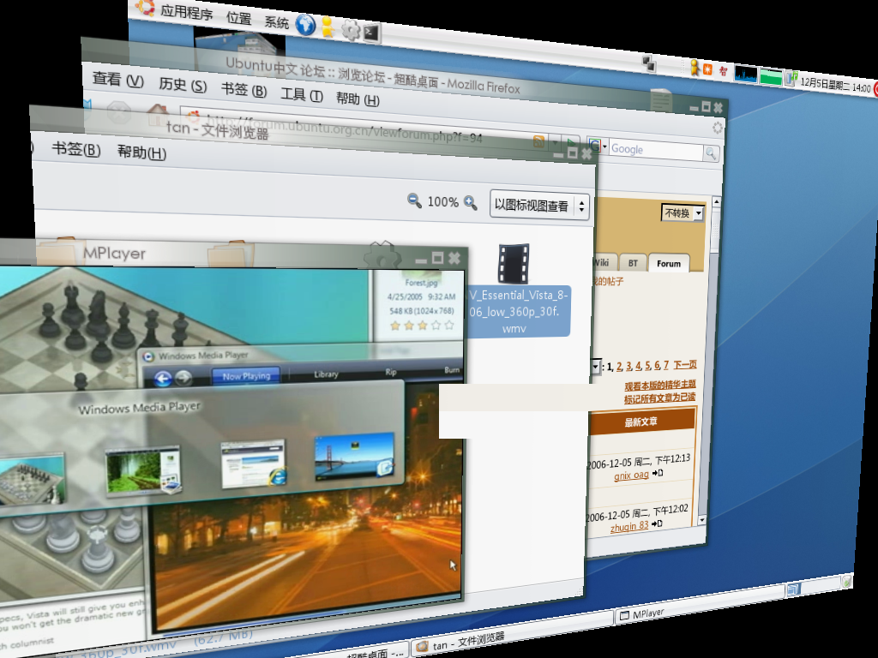Image resolution: width=878 pixels, height=658 pixels.
Task: Click the two-monitor network tray icon
Action: pyautogui.click(x=649, y=63)
